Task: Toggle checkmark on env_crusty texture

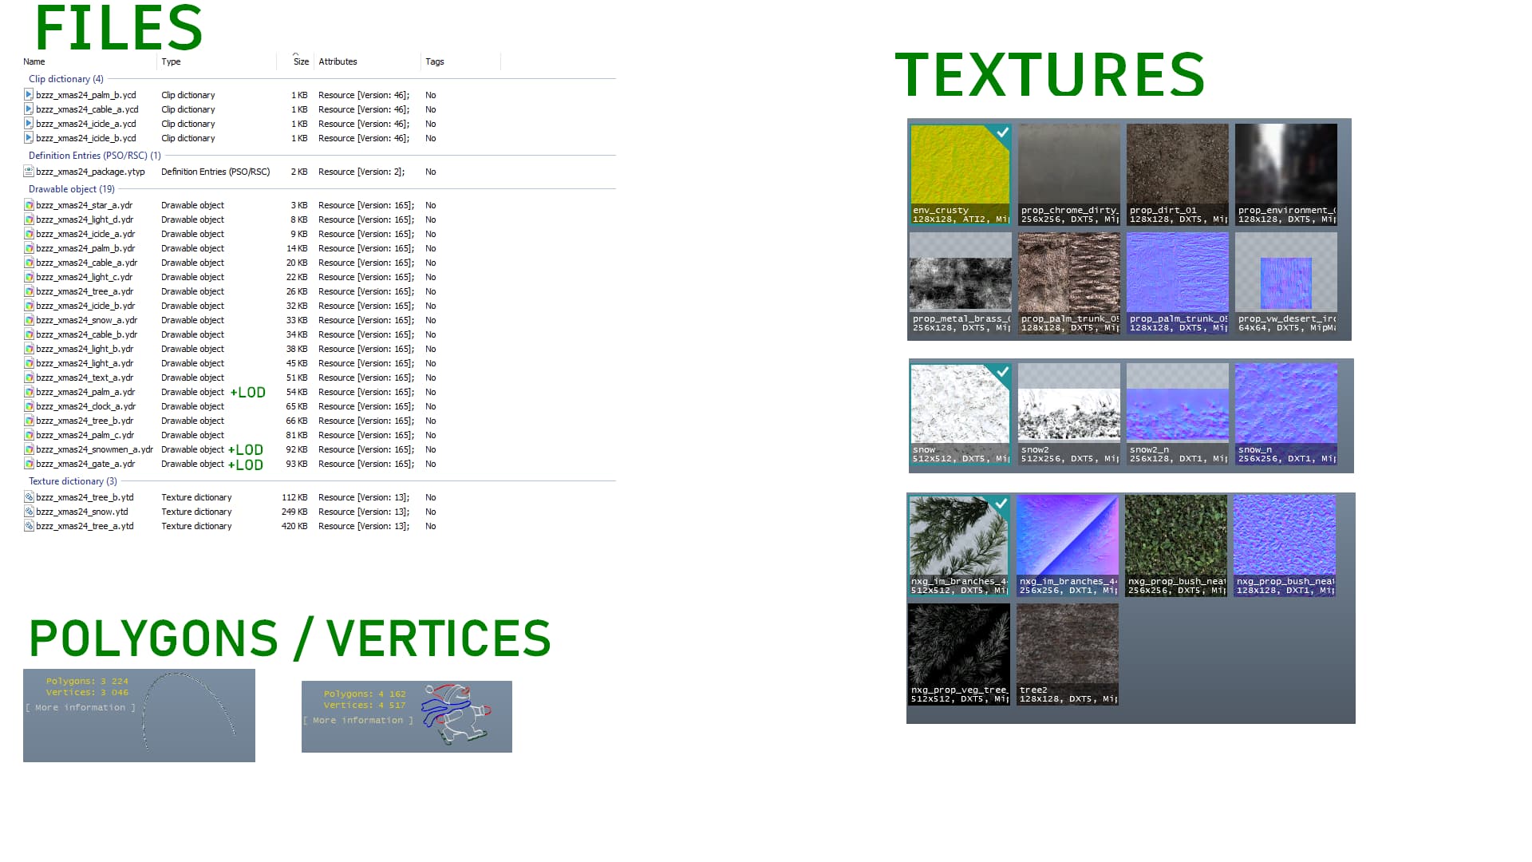Action: click(1002, 132)
